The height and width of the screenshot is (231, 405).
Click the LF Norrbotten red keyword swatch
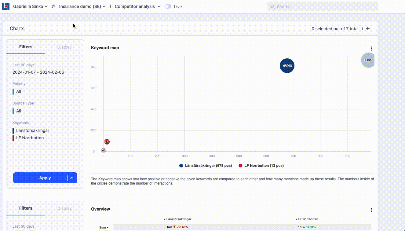click(x=13, y=138)
